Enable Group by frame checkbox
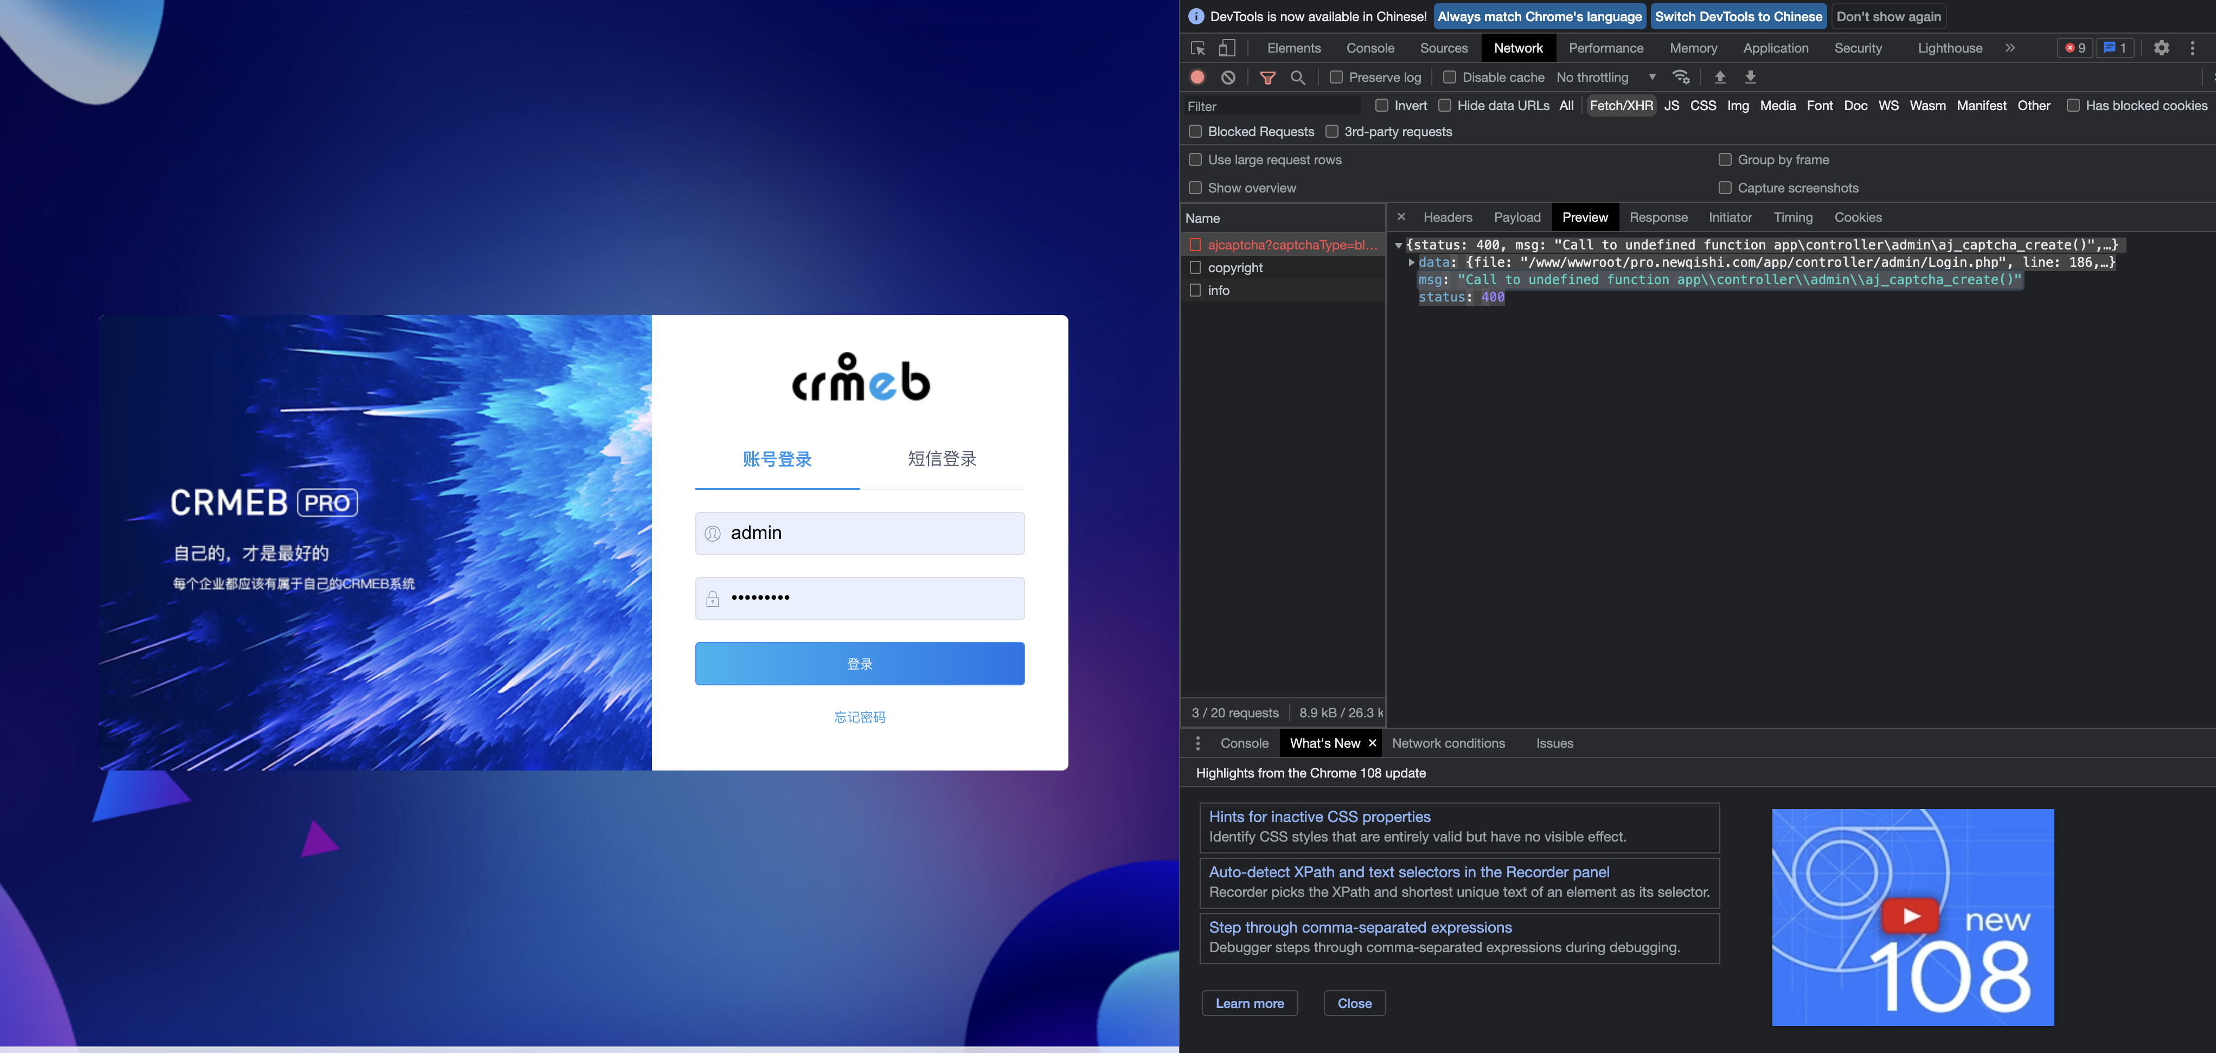The height and width of the screenshot is (1053, 2216). tap(1725, 160)
